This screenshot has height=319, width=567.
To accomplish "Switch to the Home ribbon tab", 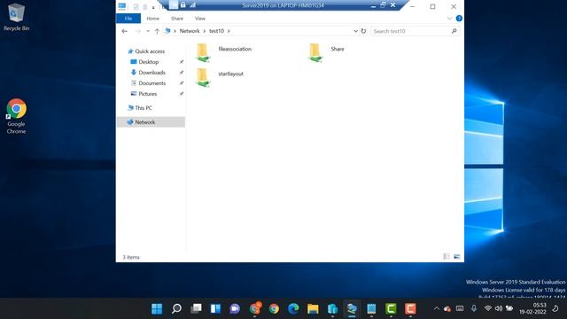I will (152, 19).
